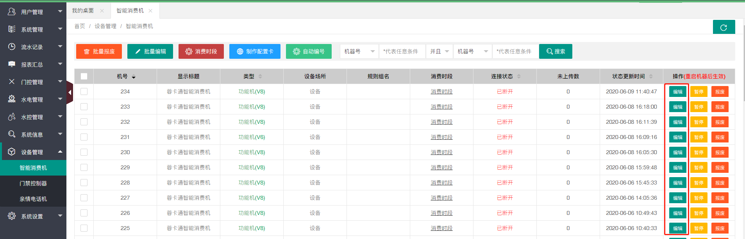
Task: Open the 并且 condition dropdown
Action: pos(439,51)
